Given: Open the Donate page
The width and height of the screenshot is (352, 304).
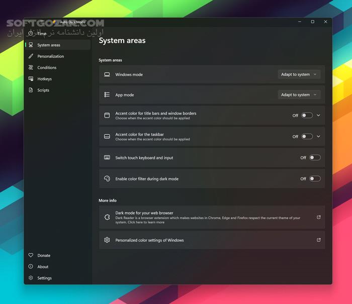Looking at the screenshot, I should click(x=58, y=255).
